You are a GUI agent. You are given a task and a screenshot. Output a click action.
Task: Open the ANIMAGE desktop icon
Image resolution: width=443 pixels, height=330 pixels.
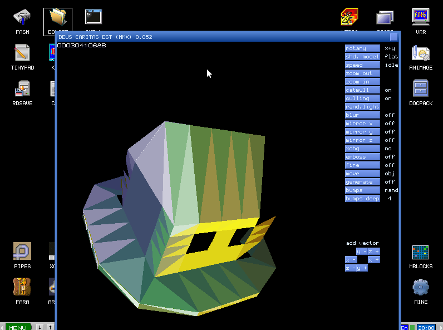(x=421, y=57)
